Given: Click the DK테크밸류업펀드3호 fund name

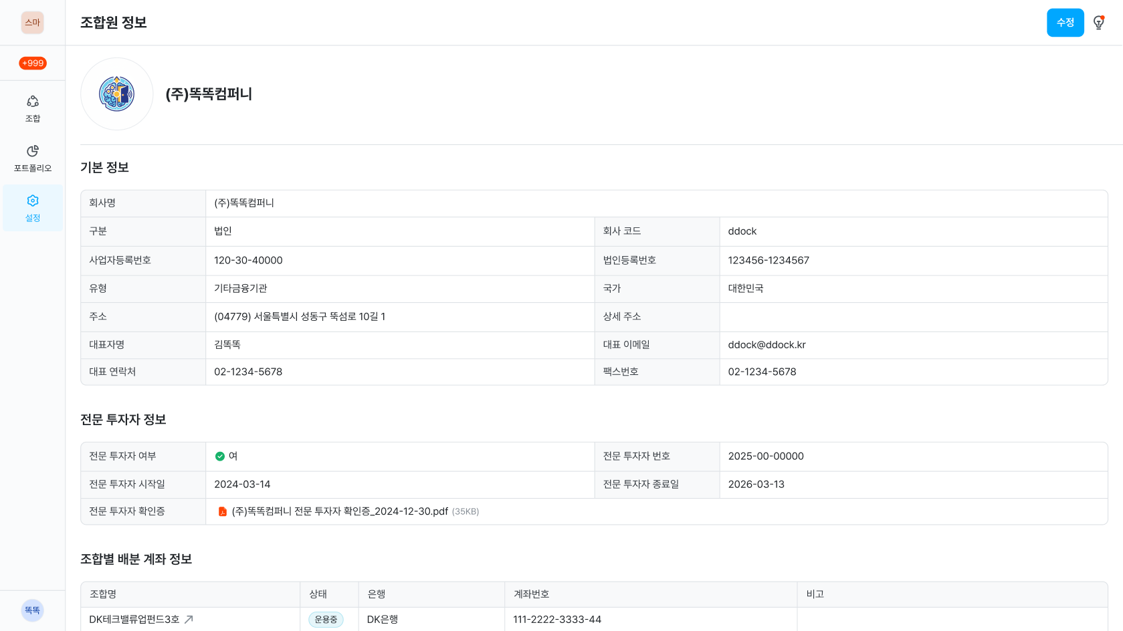Looking at the screenshot, I should (134, 620).
